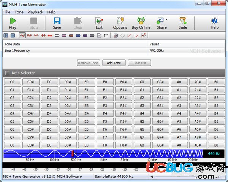Click the square frame icon
Viewport: 228px width, 182px height.
click(x=106, y=35)
